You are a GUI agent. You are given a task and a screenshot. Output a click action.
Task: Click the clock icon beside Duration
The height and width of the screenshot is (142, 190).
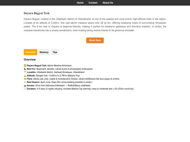[25, 89]
